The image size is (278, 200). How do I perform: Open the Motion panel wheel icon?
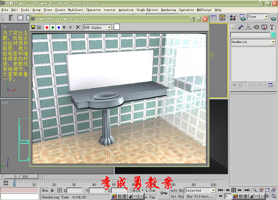click(x=256, y=27)
